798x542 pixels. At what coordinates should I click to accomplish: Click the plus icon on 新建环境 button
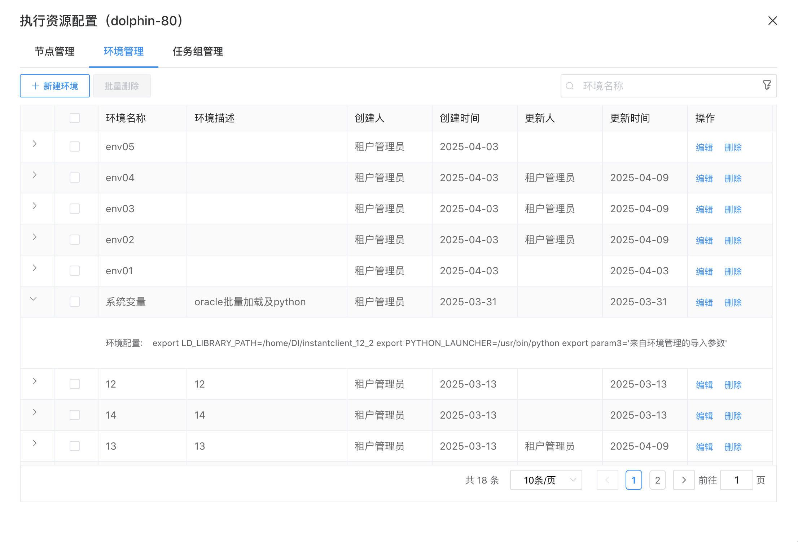point(35,86)
